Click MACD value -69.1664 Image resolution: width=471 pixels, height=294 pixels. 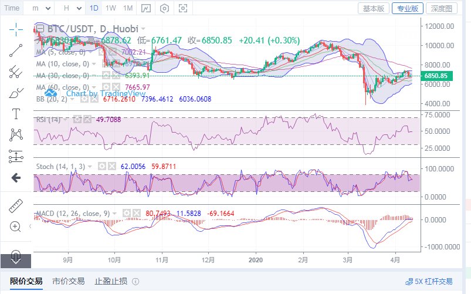tap(221, 214)
